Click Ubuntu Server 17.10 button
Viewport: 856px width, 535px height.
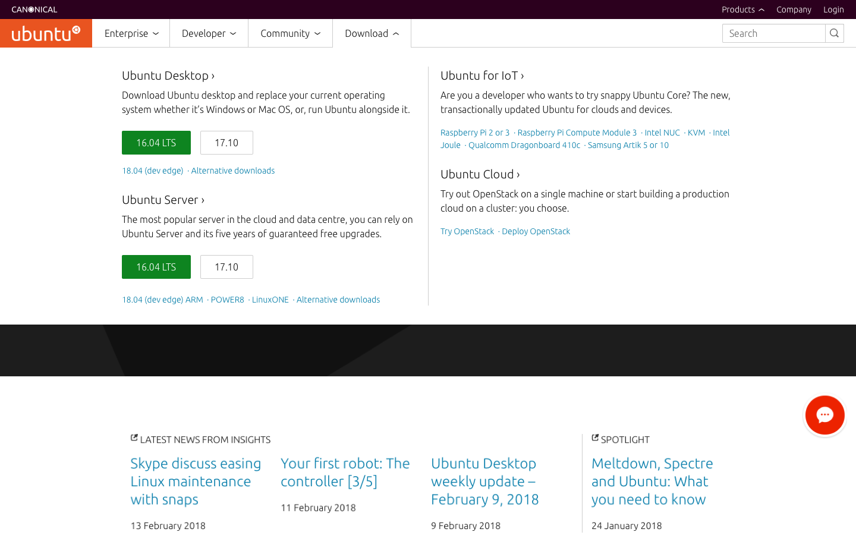(x=226, y=267)
